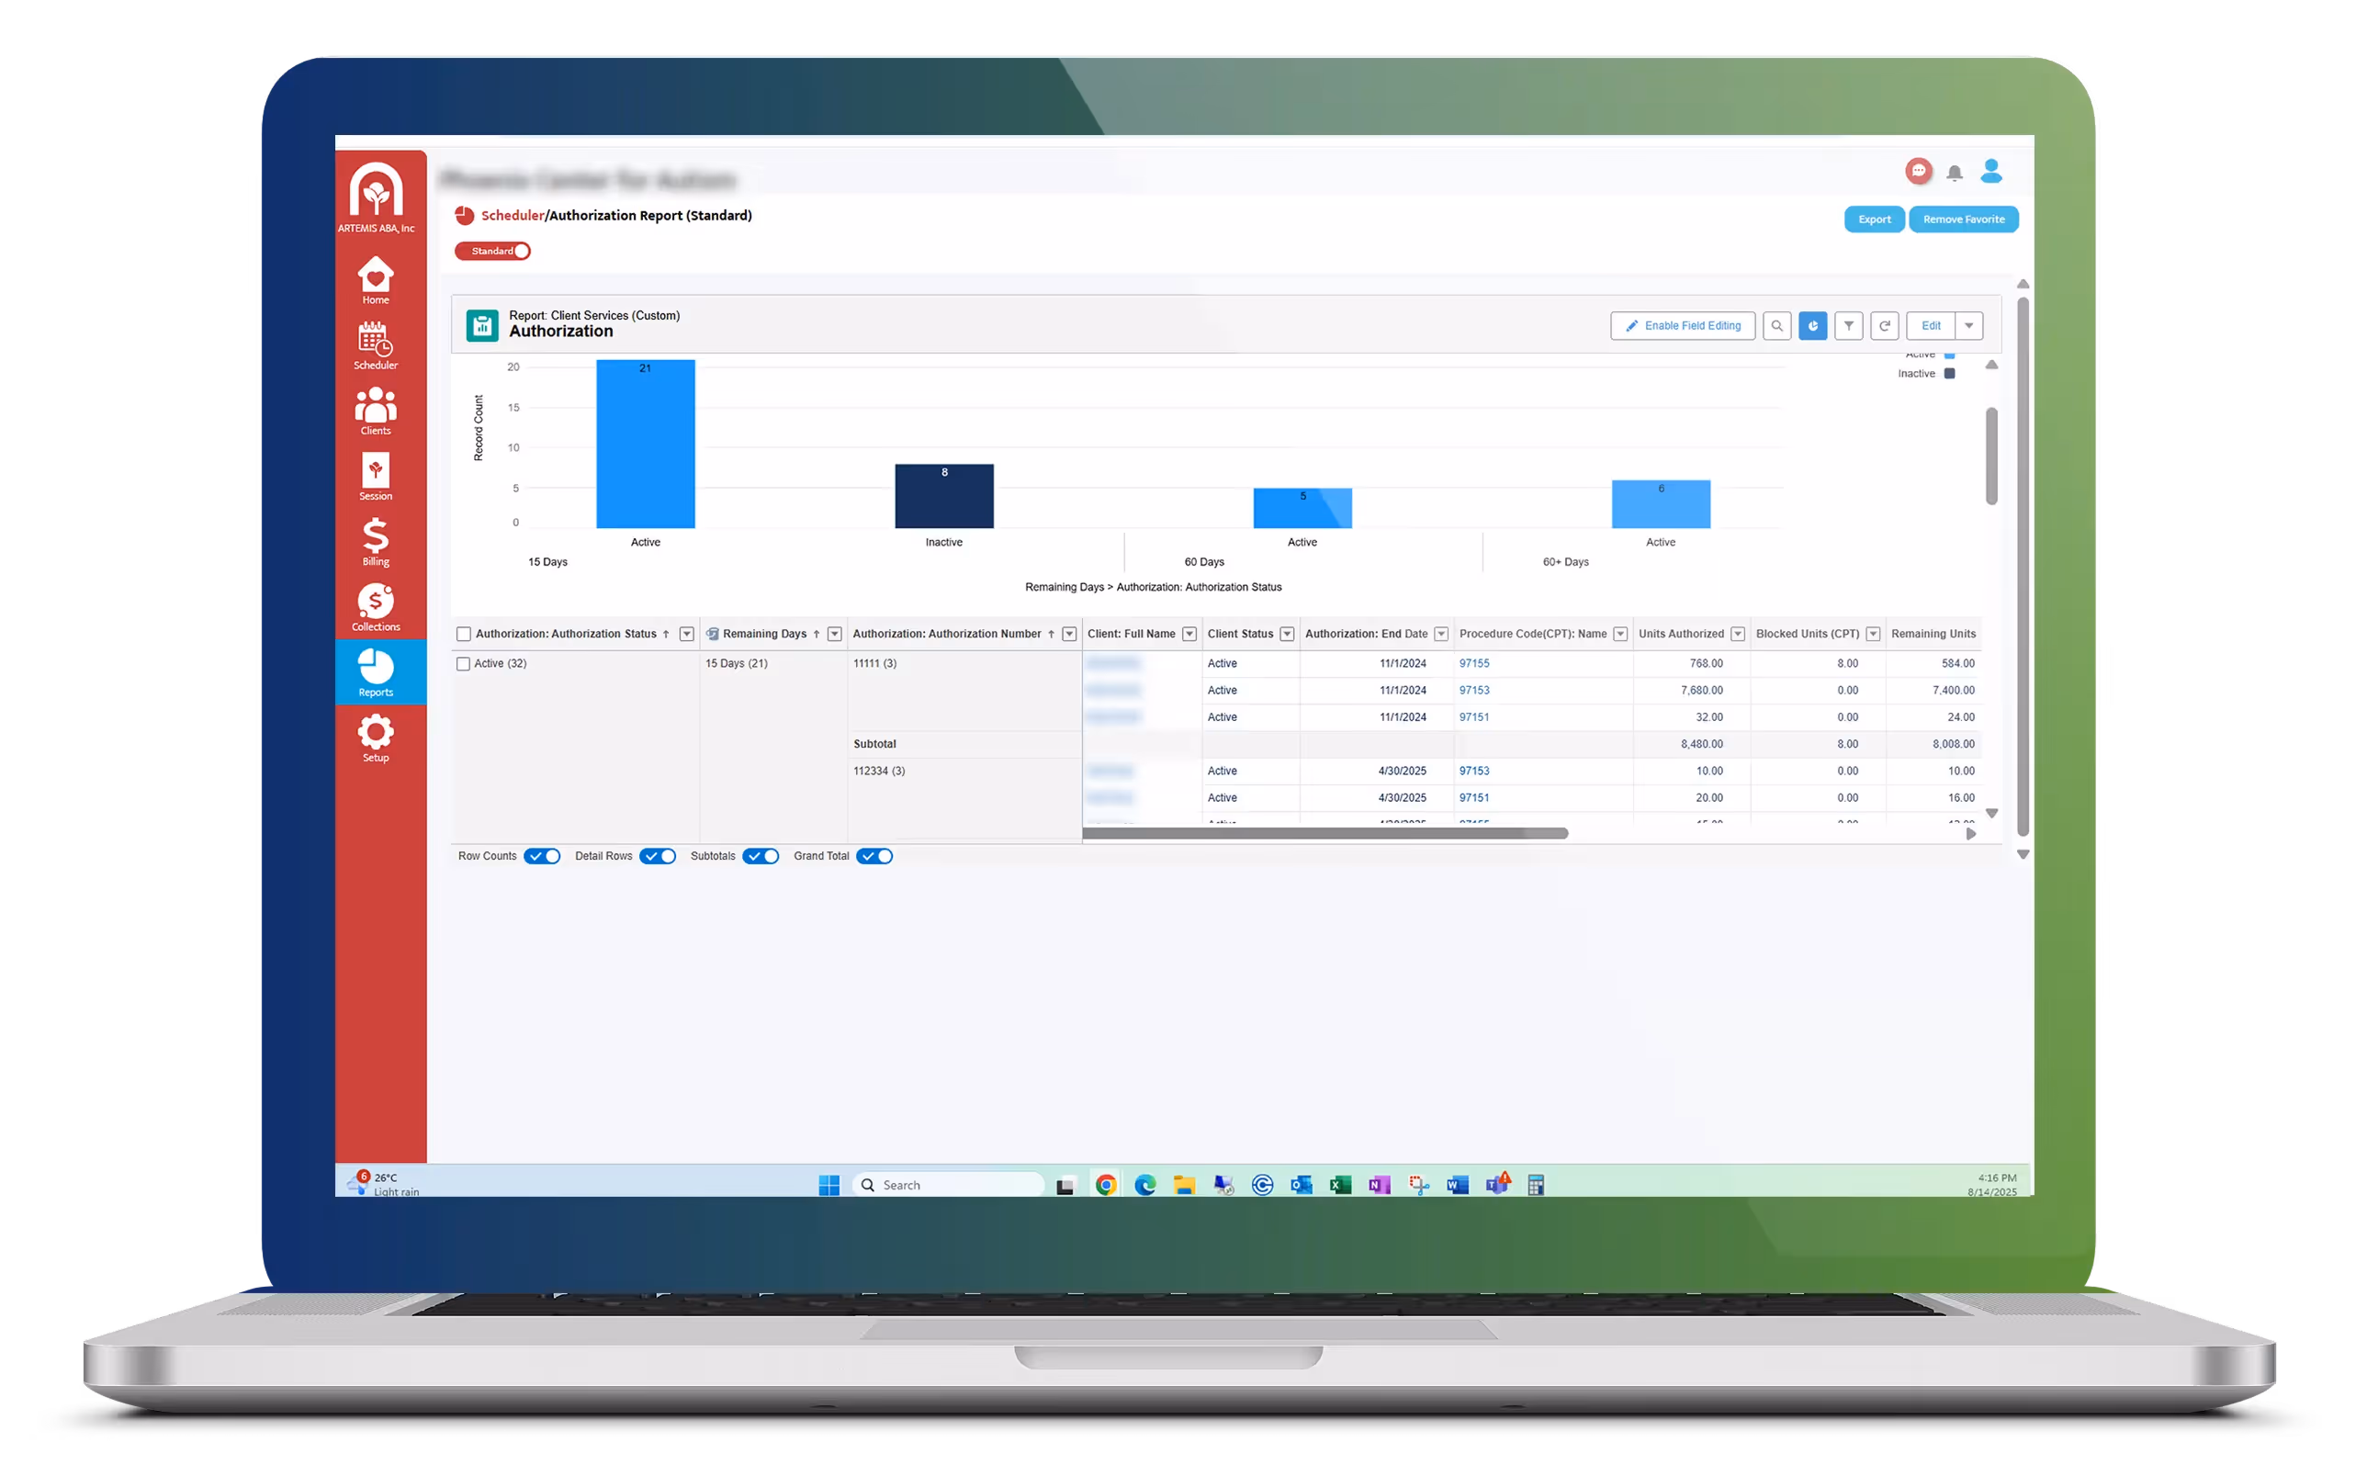Open the Remaining Days column dropdown

pos(835,634)
